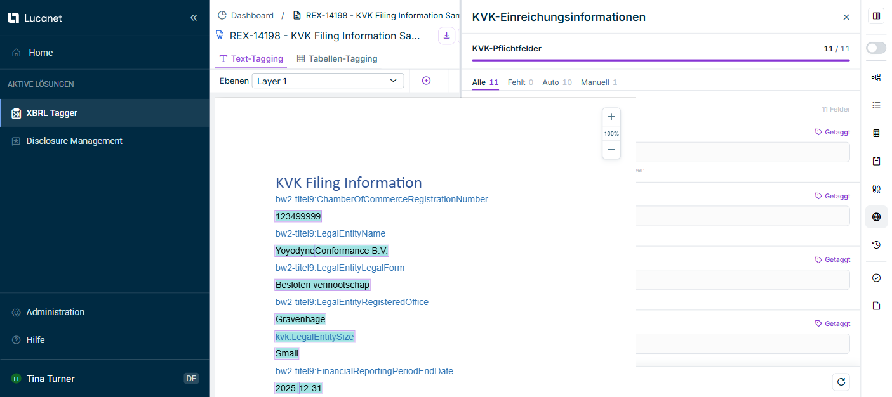Select tagged text Besloten vennootschap
892x397 pixels.
click(323, 285)
